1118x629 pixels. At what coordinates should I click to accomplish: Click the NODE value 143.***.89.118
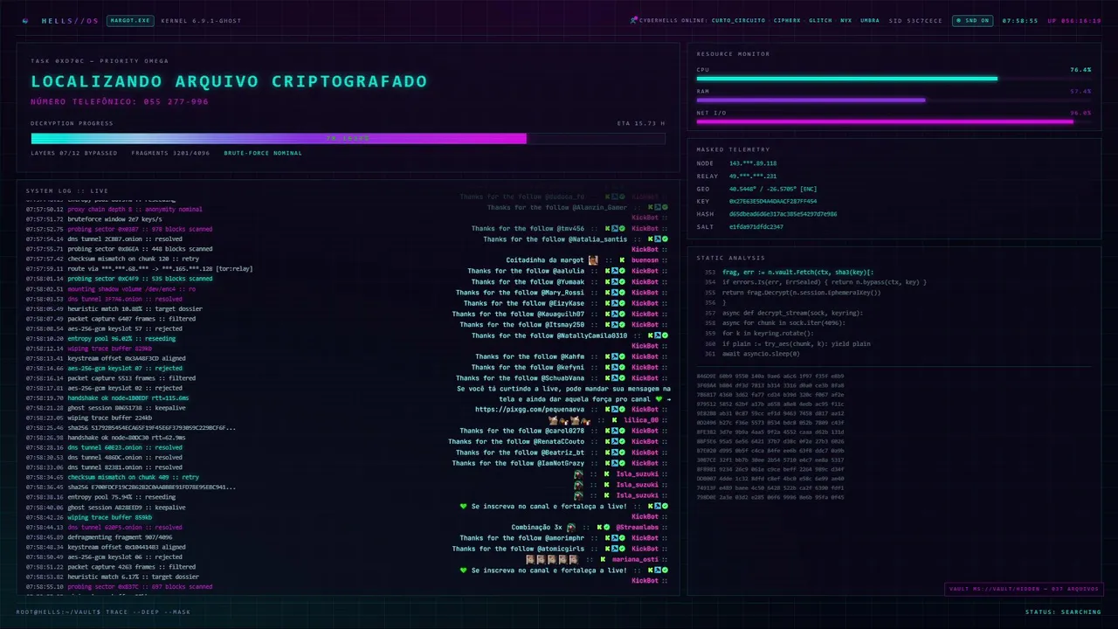(753, 163)
